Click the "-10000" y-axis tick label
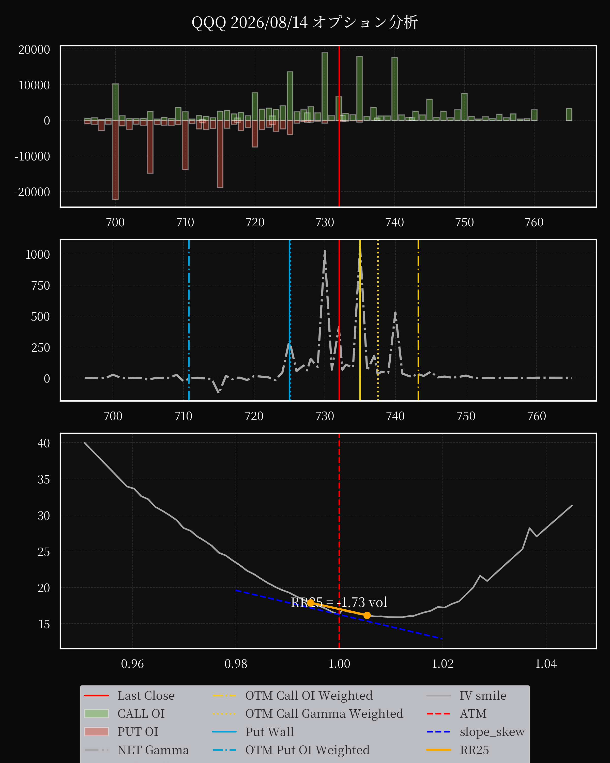 point(32,156)
